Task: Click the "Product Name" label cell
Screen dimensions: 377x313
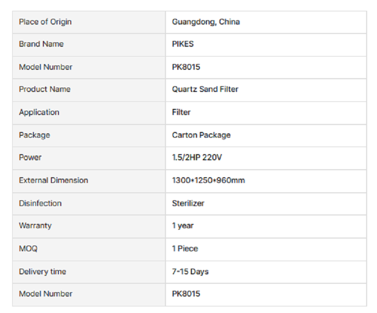Action: tap(44, 89)
